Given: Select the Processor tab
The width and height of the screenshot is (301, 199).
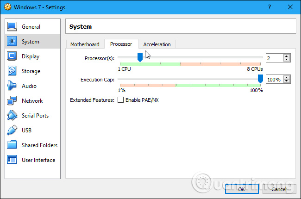Looking at the screenshot, I should tap(121, 44).
